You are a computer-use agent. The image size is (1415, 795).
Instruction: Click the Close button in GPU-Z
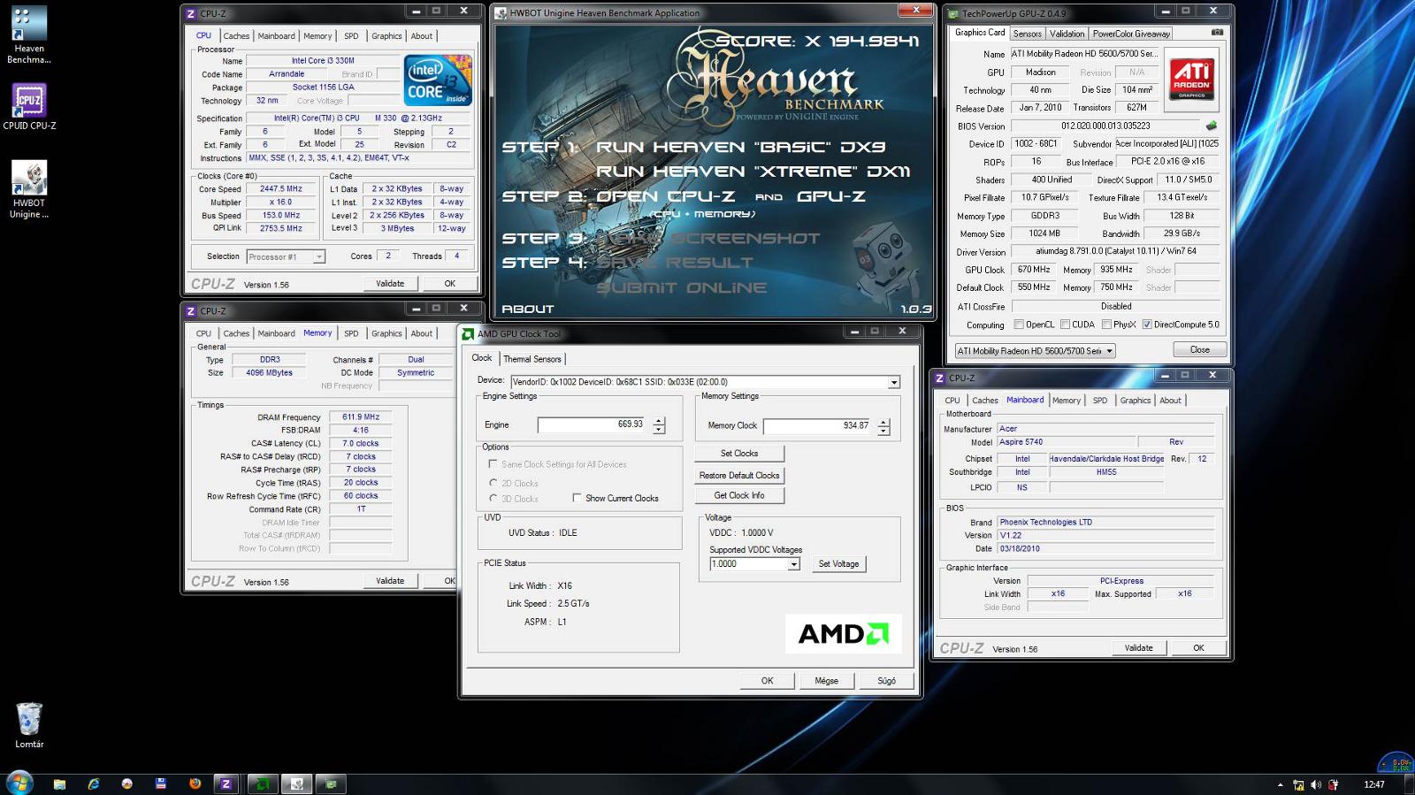click(x=1199, y=350)
